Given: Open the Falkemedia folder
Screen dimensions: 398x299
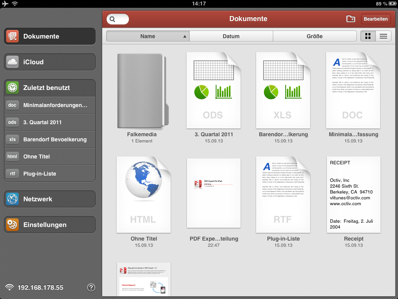Looking at the screenshot, I should [141, 91].
